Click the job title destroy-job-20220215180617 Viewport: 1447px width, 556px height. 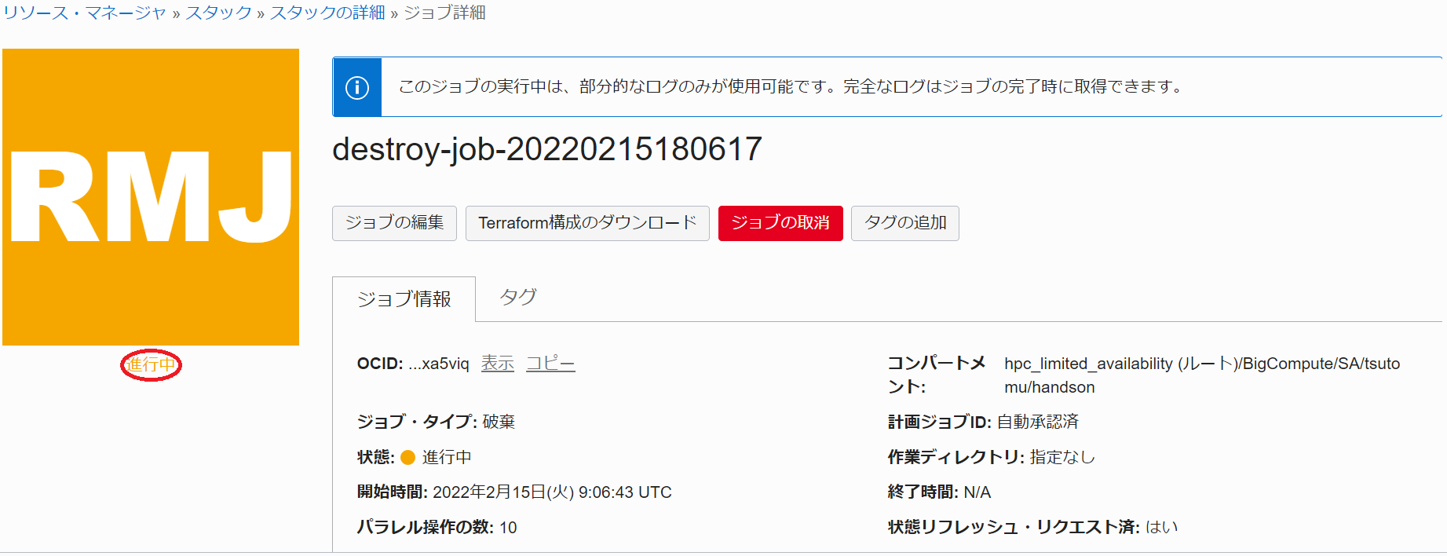[546, 149]
